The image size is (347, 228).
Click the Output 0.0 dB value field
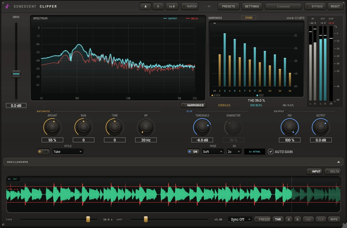(321, 140)
